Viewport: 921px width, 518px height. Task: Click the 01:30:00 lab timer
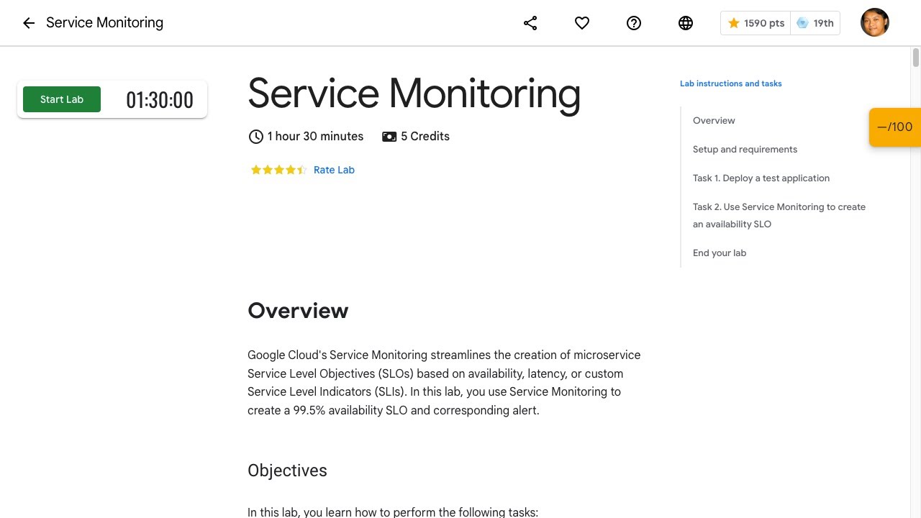[x=160, y=100]
